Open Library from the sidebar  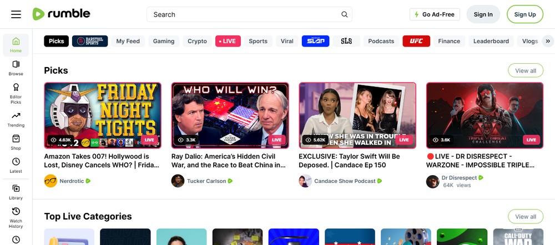(x=16, y=192)
